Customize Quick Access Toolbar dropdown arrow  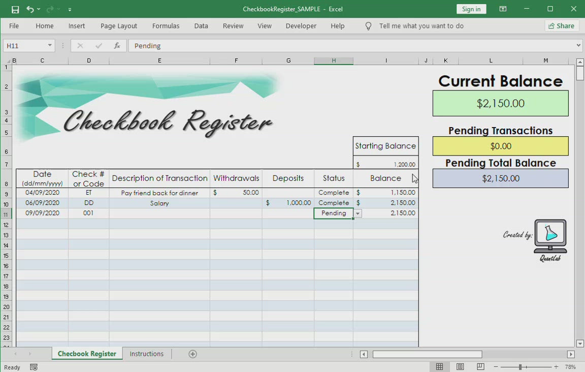coord(70,9)
